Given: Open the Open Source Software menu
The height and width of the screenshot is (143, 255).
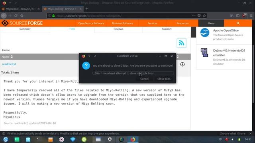Looking at the screenshot, I should (x=91, y=23).
